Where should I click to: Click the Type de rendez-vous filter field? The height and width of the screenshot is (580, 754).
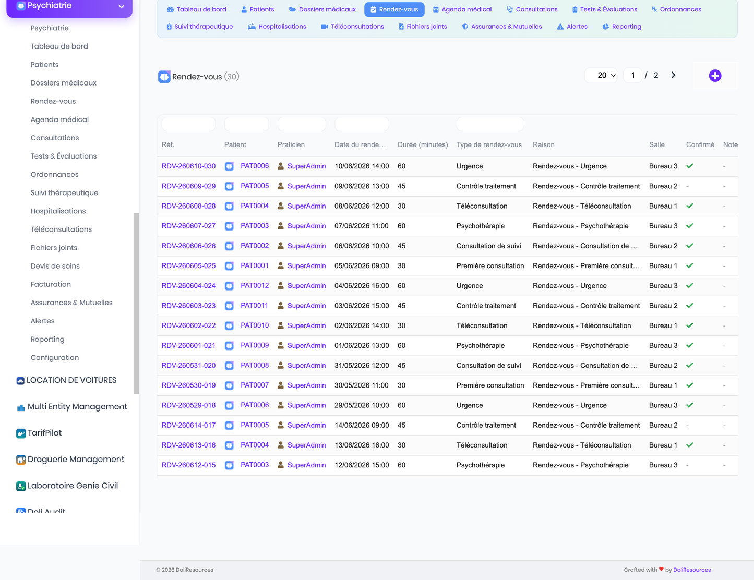pyautogui.click(x=490, y=124)
